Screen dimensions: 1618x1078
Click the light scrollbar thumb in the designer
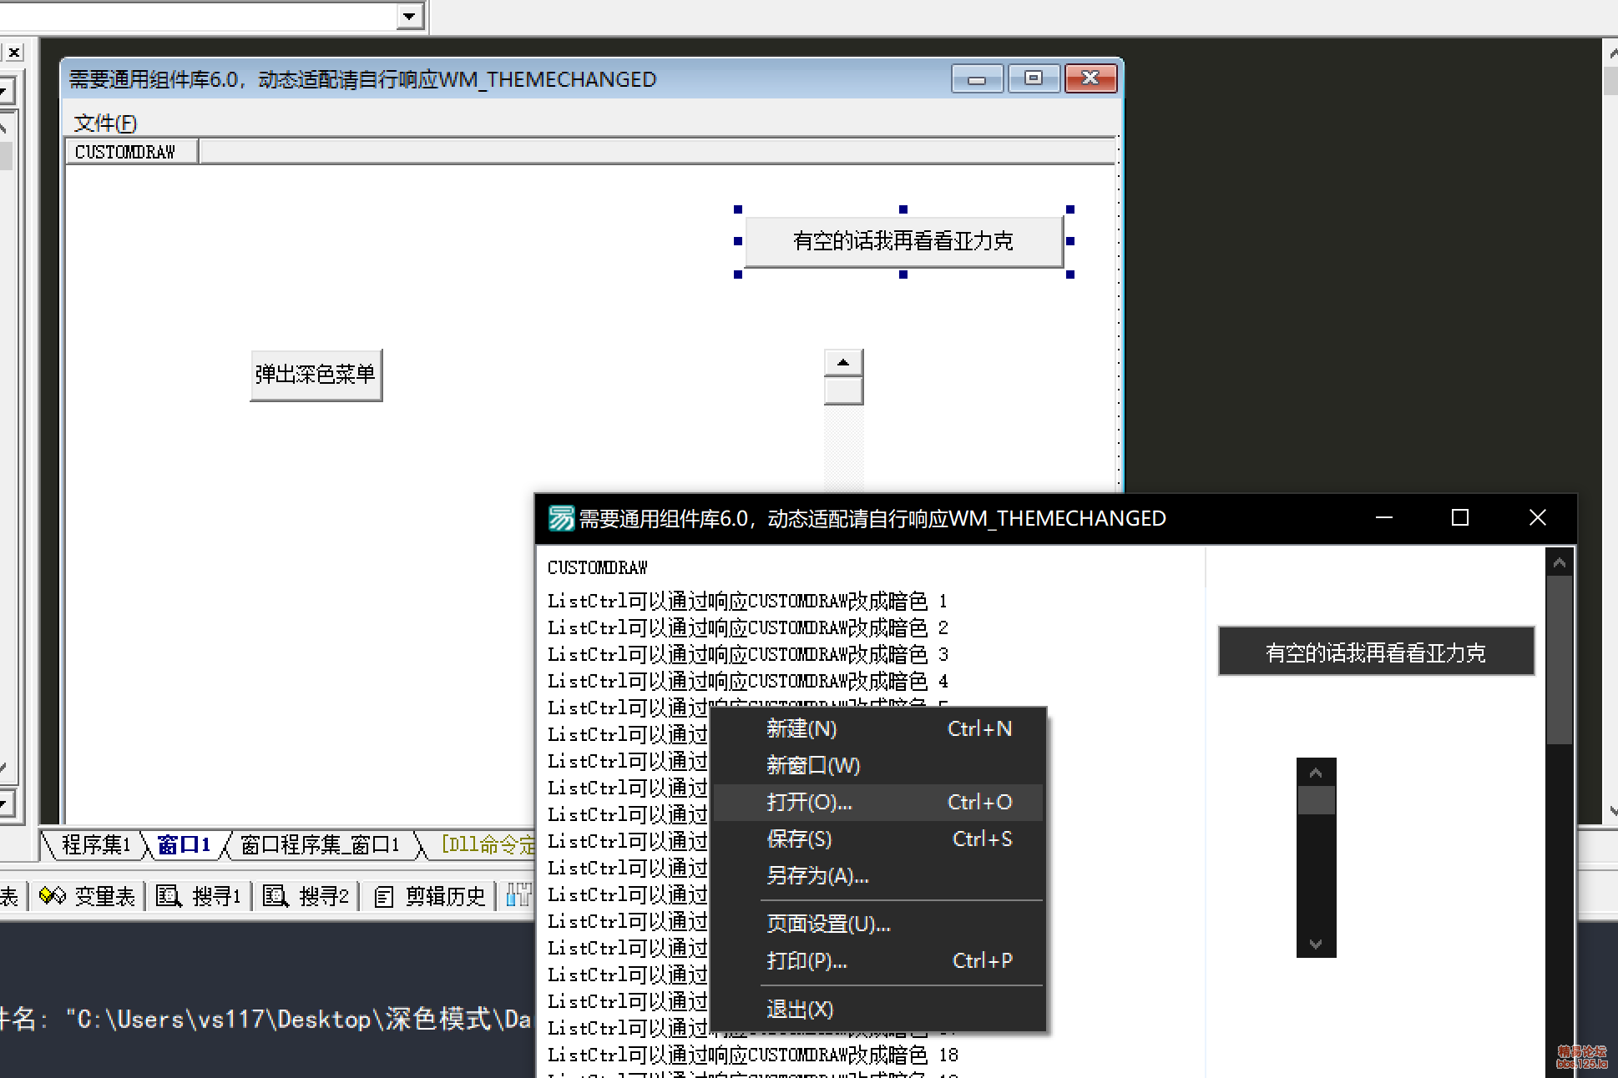click(x=843, y=390)
